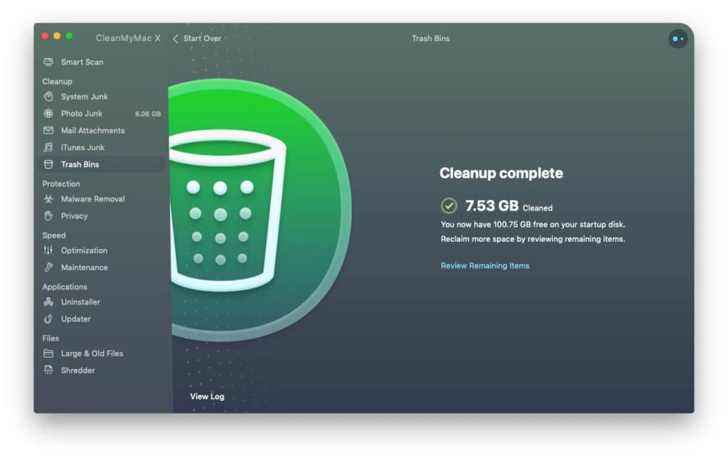728x458 pixels.
Task: Click the 6.06 GB Photo Junk size
Action: point(148,114)
